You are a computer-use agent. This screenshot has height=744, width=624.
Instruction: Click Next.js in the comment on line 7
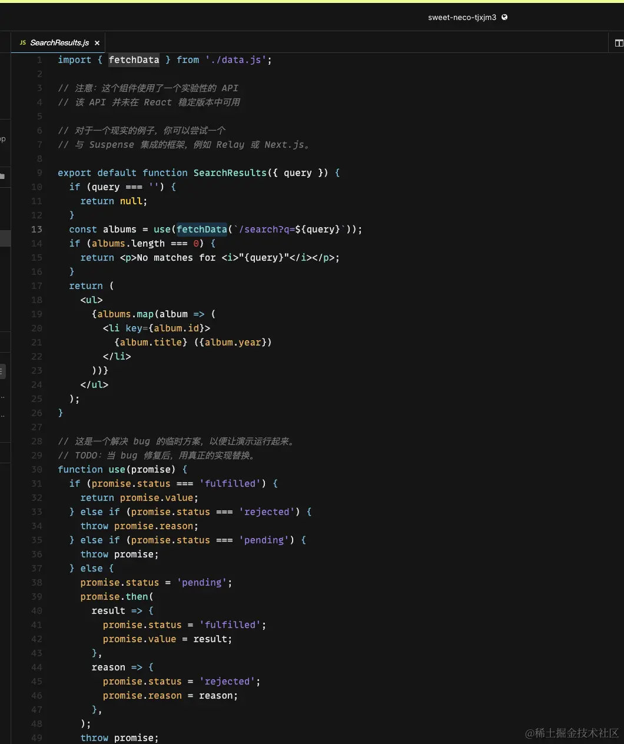pyautogui.click(x=284, y=145)
